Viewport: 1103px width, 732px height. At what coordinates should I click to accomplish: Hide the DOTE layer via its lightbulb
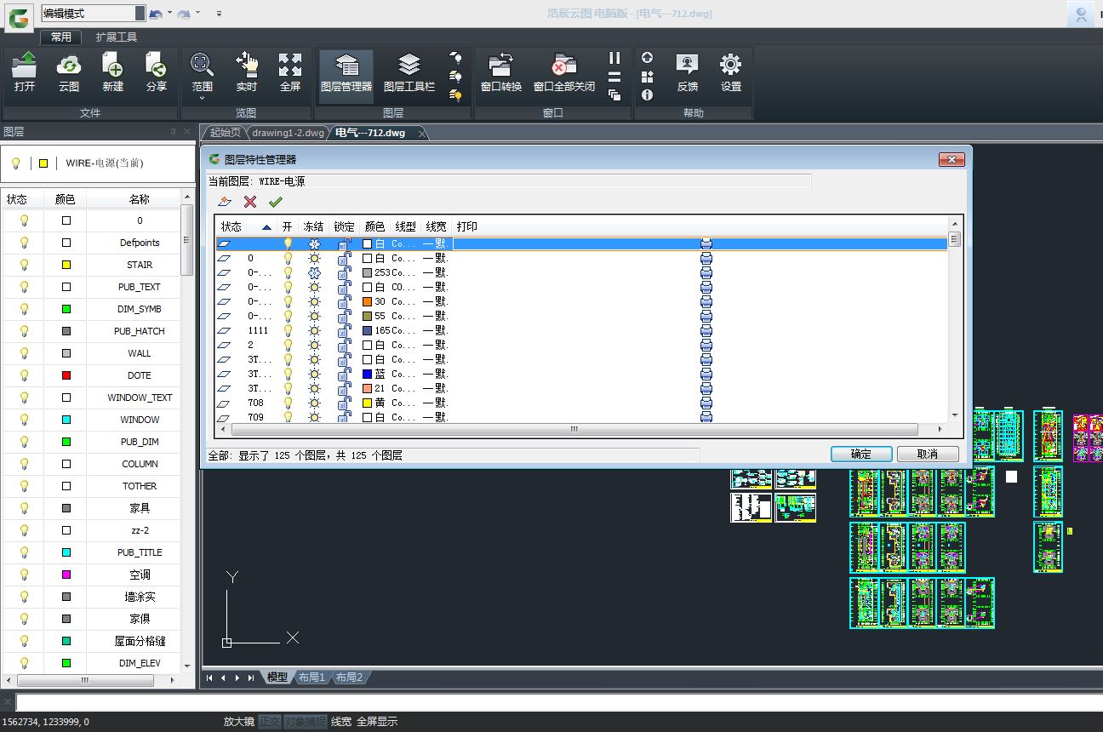[x=24, y=375]
